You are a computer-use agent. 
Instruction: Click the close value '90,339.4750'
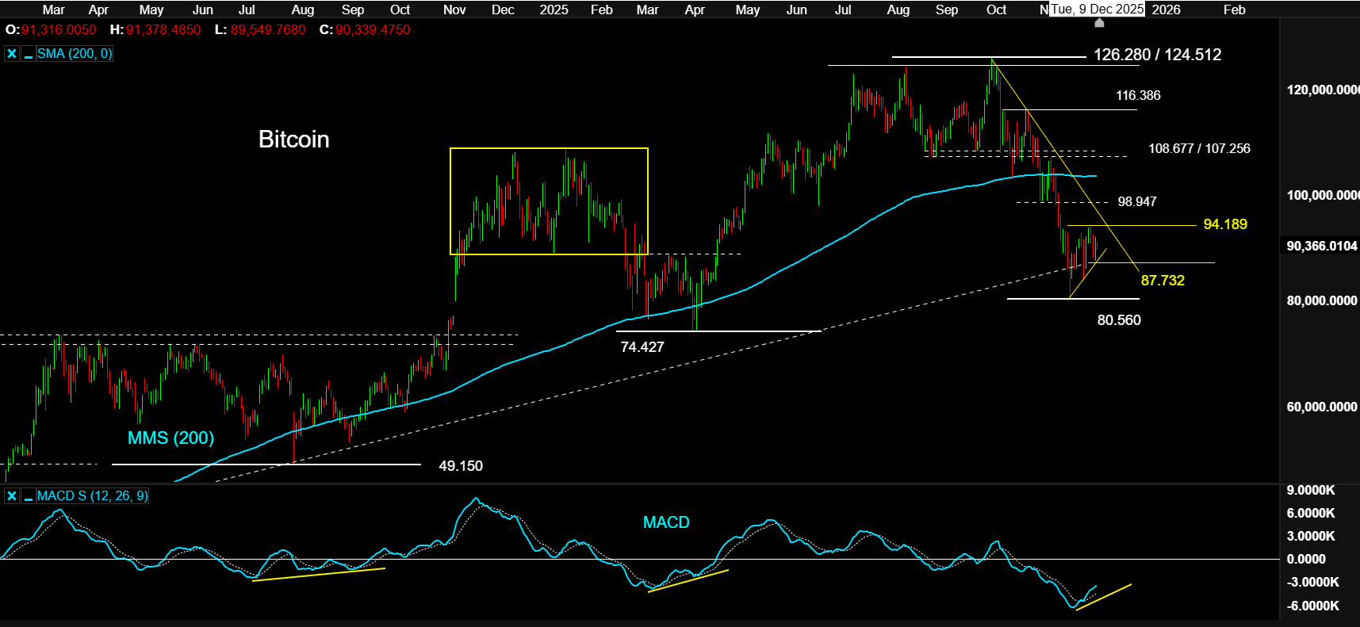373,30
